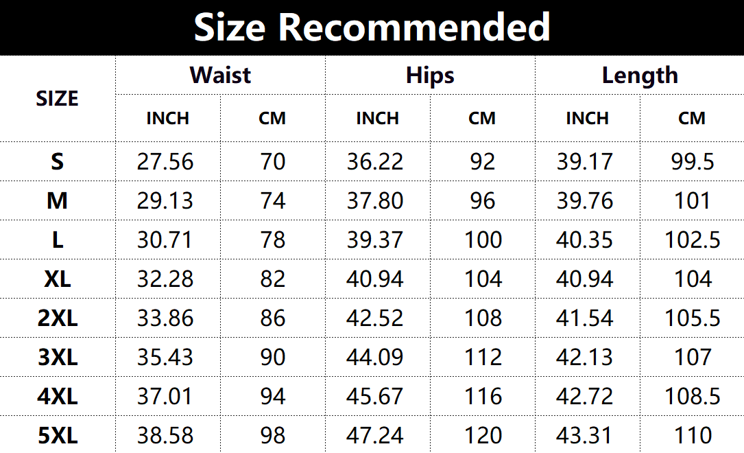Image resolution: width=744 pixels, height=453 pixels.
Task: Select the Hips column header
Action: coord(430,75)
